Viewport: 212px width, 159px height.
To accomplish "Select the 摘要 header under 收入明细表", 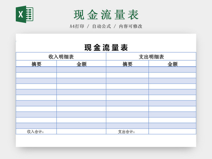I will pos(36,64).
